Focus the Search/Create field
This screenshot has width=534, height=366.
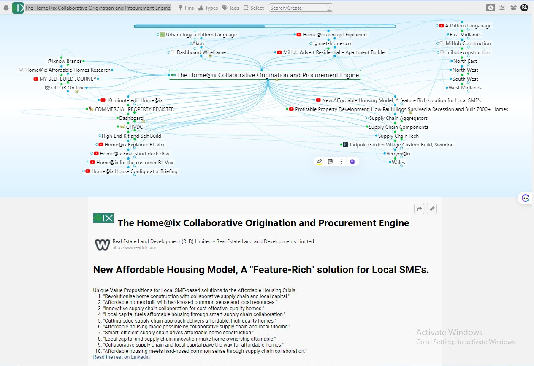tap(301, 8)
